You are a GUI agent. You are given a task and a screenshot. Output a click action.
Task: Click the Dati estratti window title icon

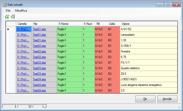click(x=4, y=4)
